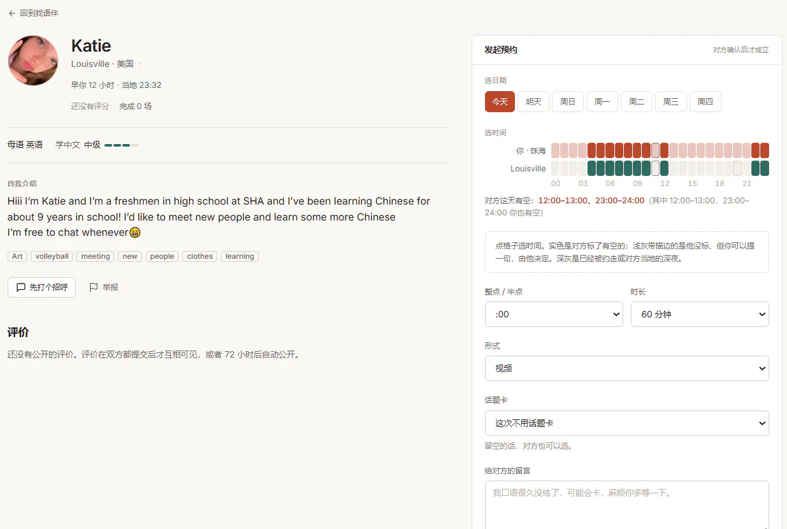The image size is (787, 529).
Task: Select the 今天 date tab
Action: tap(500, 102)
